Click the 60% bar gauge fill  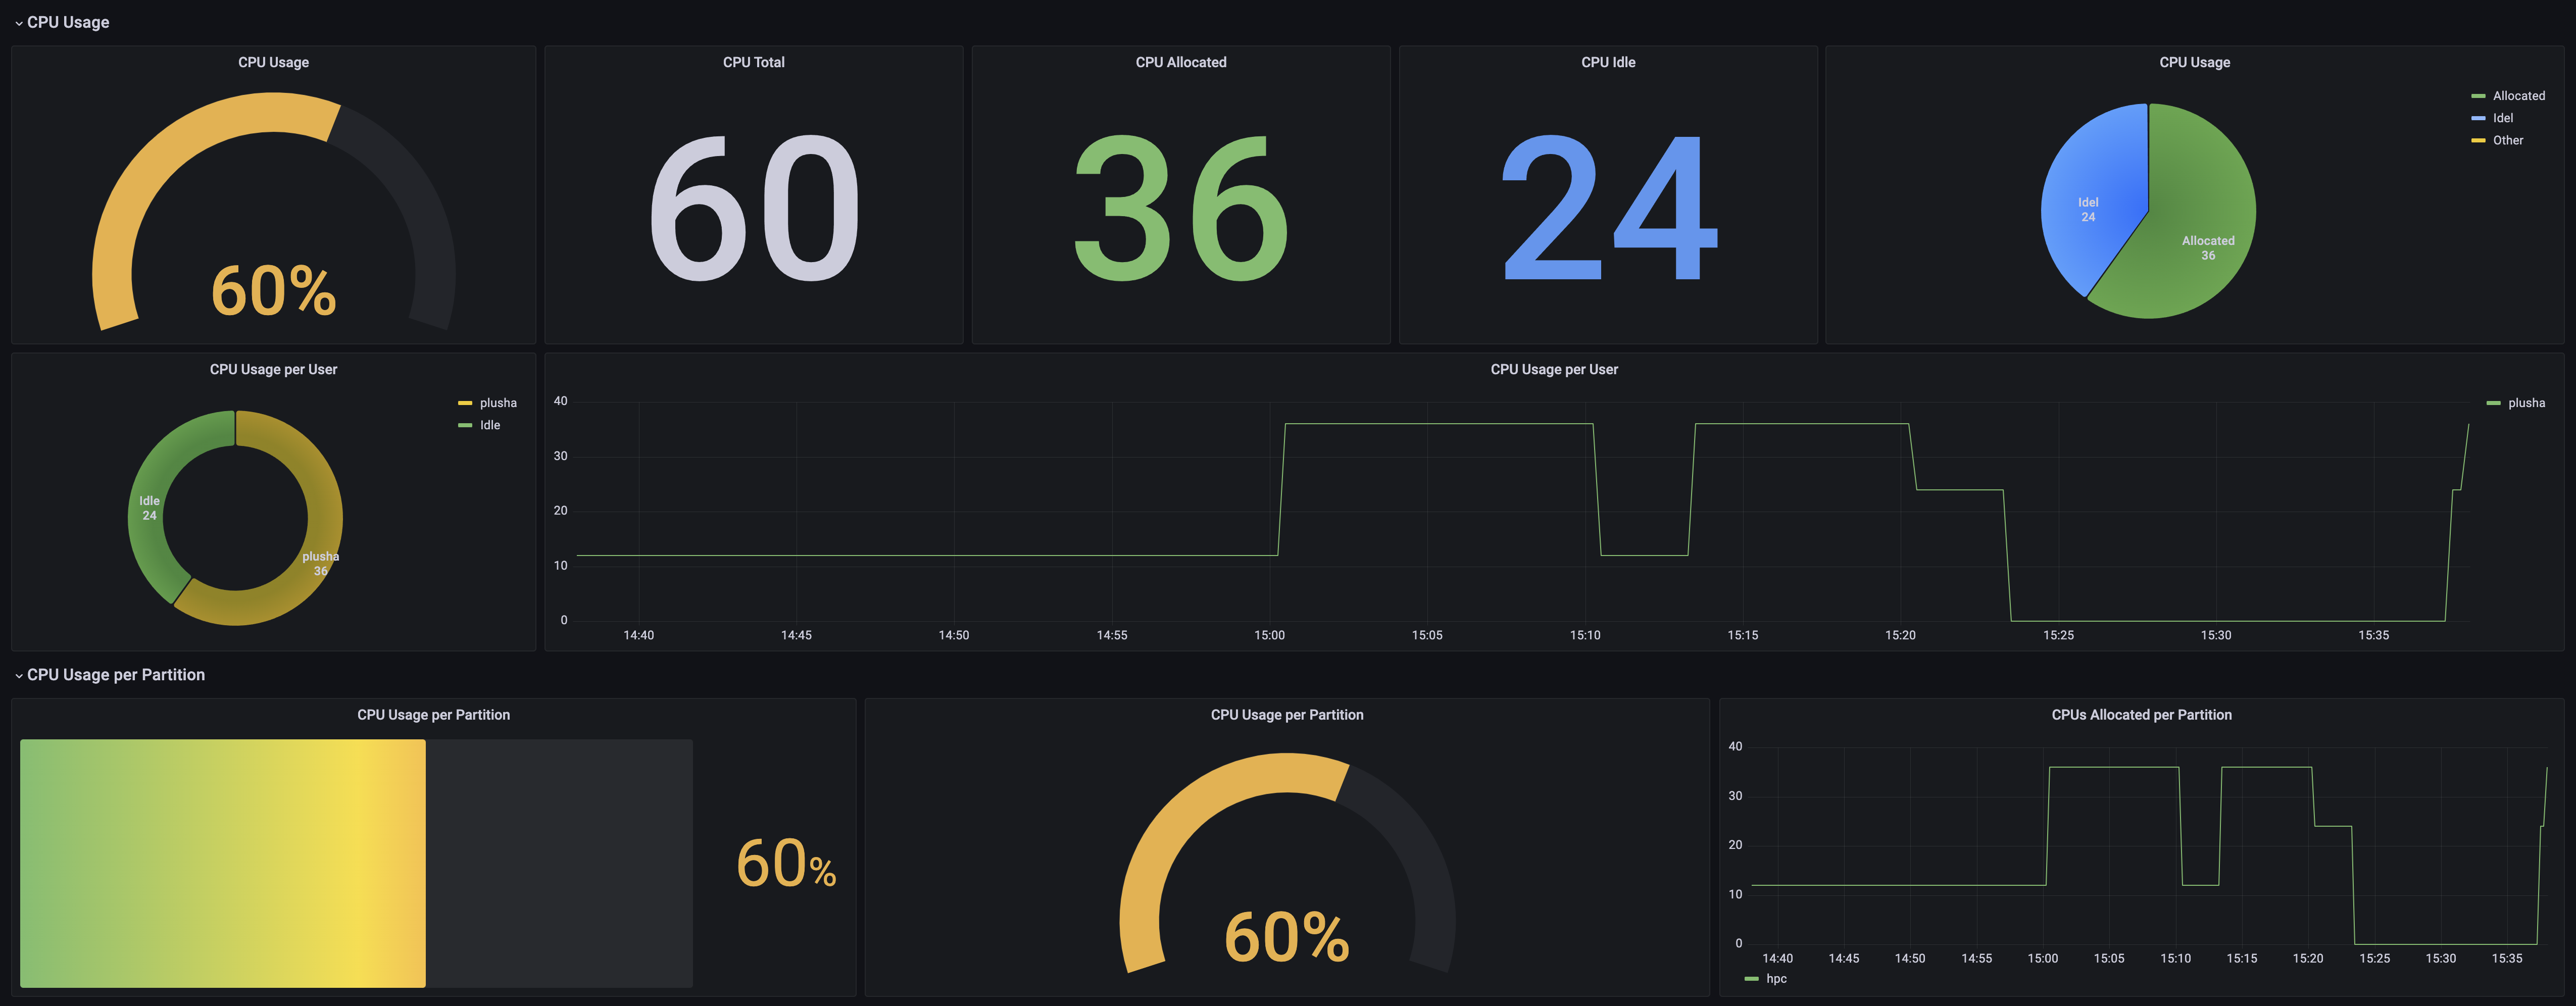pos(222,863)
